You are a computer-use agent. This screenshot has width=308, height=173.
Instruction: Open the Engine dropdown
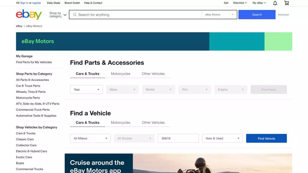(x=231, y=90)
